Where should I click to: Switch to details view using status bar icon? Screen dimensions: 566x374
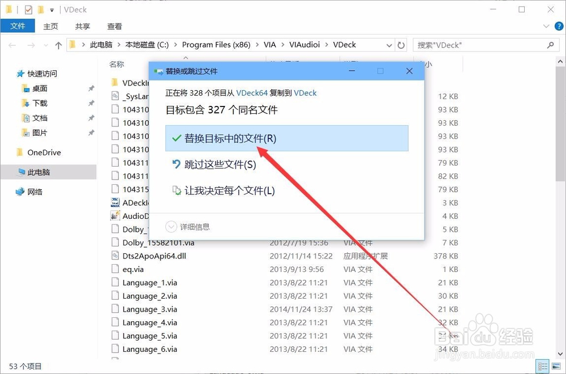click(542, 367)
